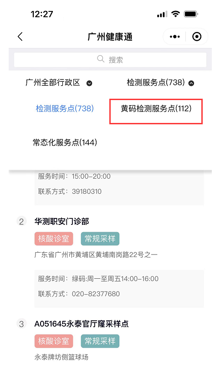Tap the number 3 list badge
This screenshot has width=215, height=372.
click(21, 324)
